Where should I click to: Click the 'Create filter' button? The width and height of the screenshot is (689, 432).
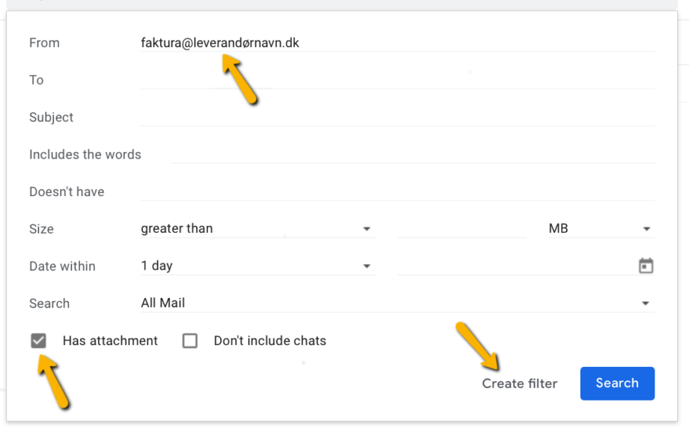pyautogui.click(x=520, y=383)
